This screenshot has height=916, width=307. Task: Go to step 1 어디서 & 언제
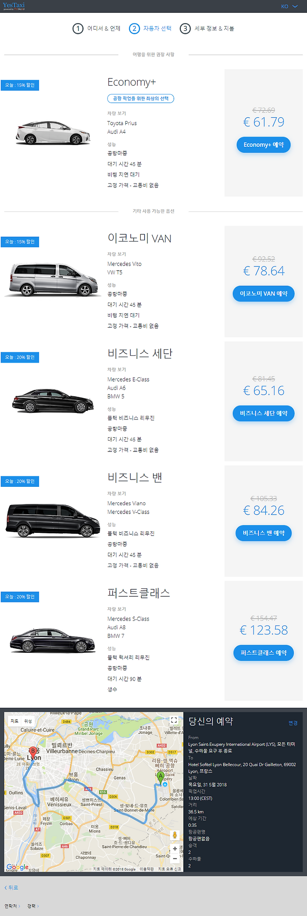(x=97, y=29)
